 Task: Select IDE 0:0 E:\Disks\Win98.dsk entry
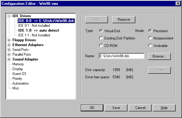point(46,21)
